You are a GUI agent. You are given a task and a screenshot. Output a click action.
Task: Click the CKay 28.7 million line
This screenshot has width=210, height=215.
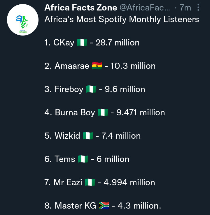click(92, 43)
